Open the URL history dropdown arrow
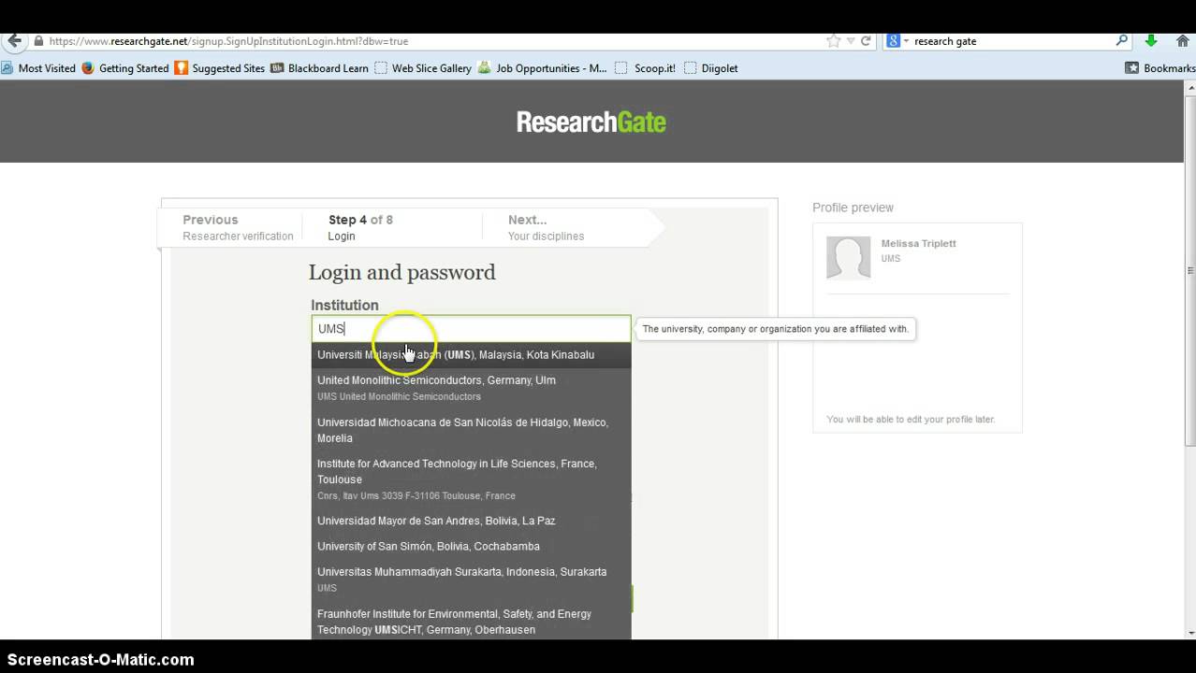The image size is (1196, 673). pos(851,41)
